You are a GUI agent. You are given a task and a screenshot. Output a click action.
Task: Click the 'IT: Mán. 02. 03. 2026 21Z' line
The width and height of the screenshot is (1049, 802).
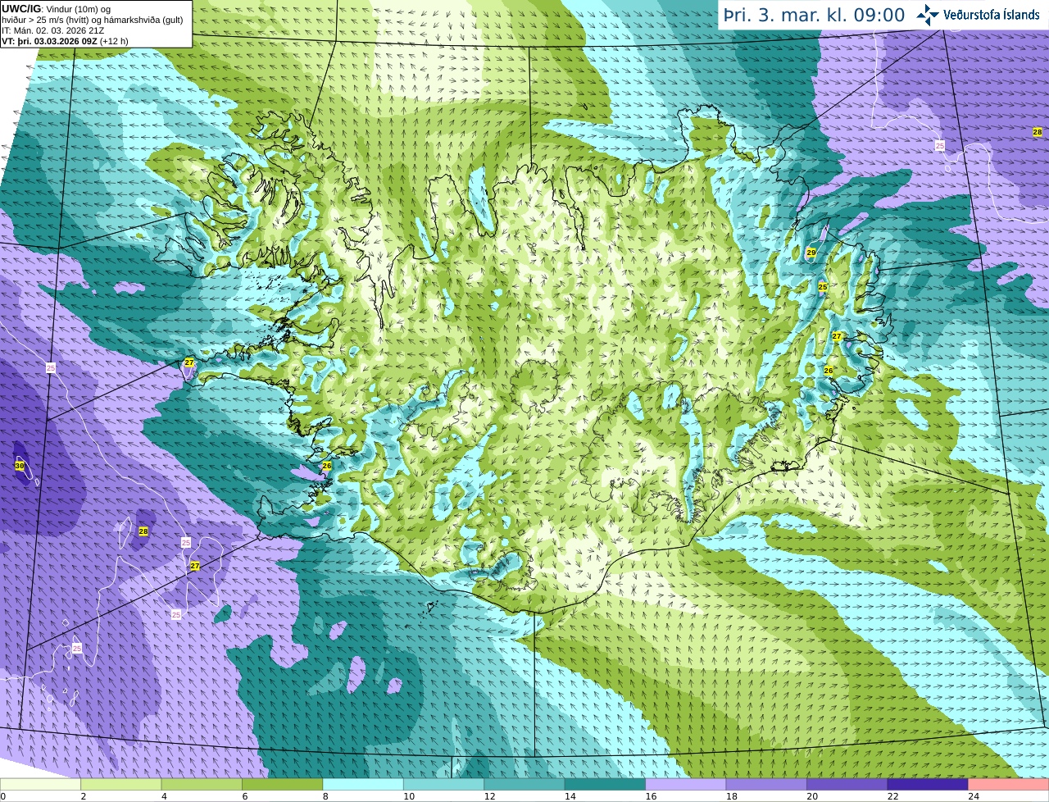[53, 30]
